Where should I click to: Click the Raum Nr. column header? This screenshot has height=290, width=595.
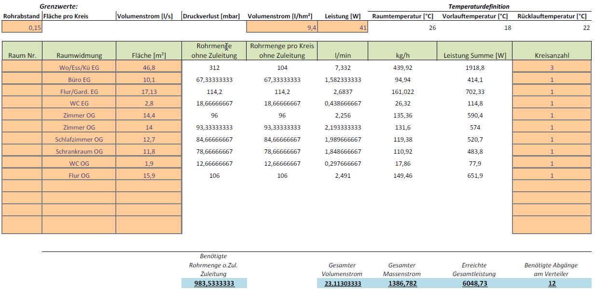pyautogui.click(x=22, y=55)
